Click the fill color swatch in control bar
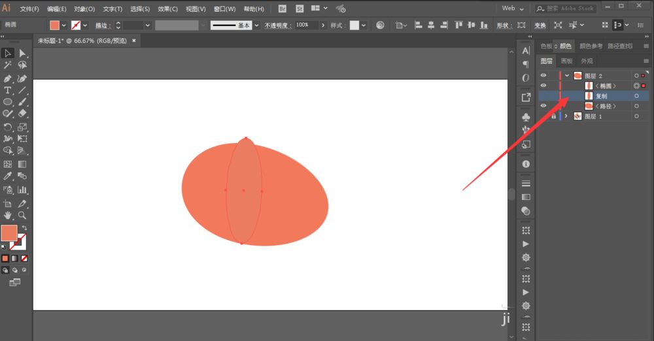The height and width of the screenshot is (341, 654). pyautogui.click(x=55, y=25)
